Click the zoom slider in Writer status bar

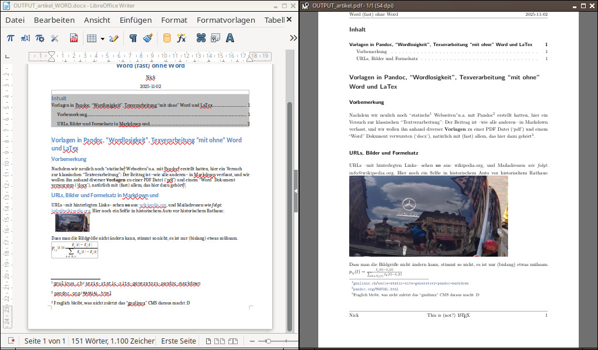pyautogui.click(x=268, y=341)
